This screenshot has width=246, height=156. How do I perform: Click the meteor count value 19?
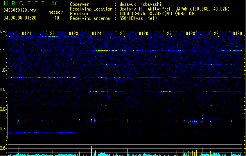57,18
